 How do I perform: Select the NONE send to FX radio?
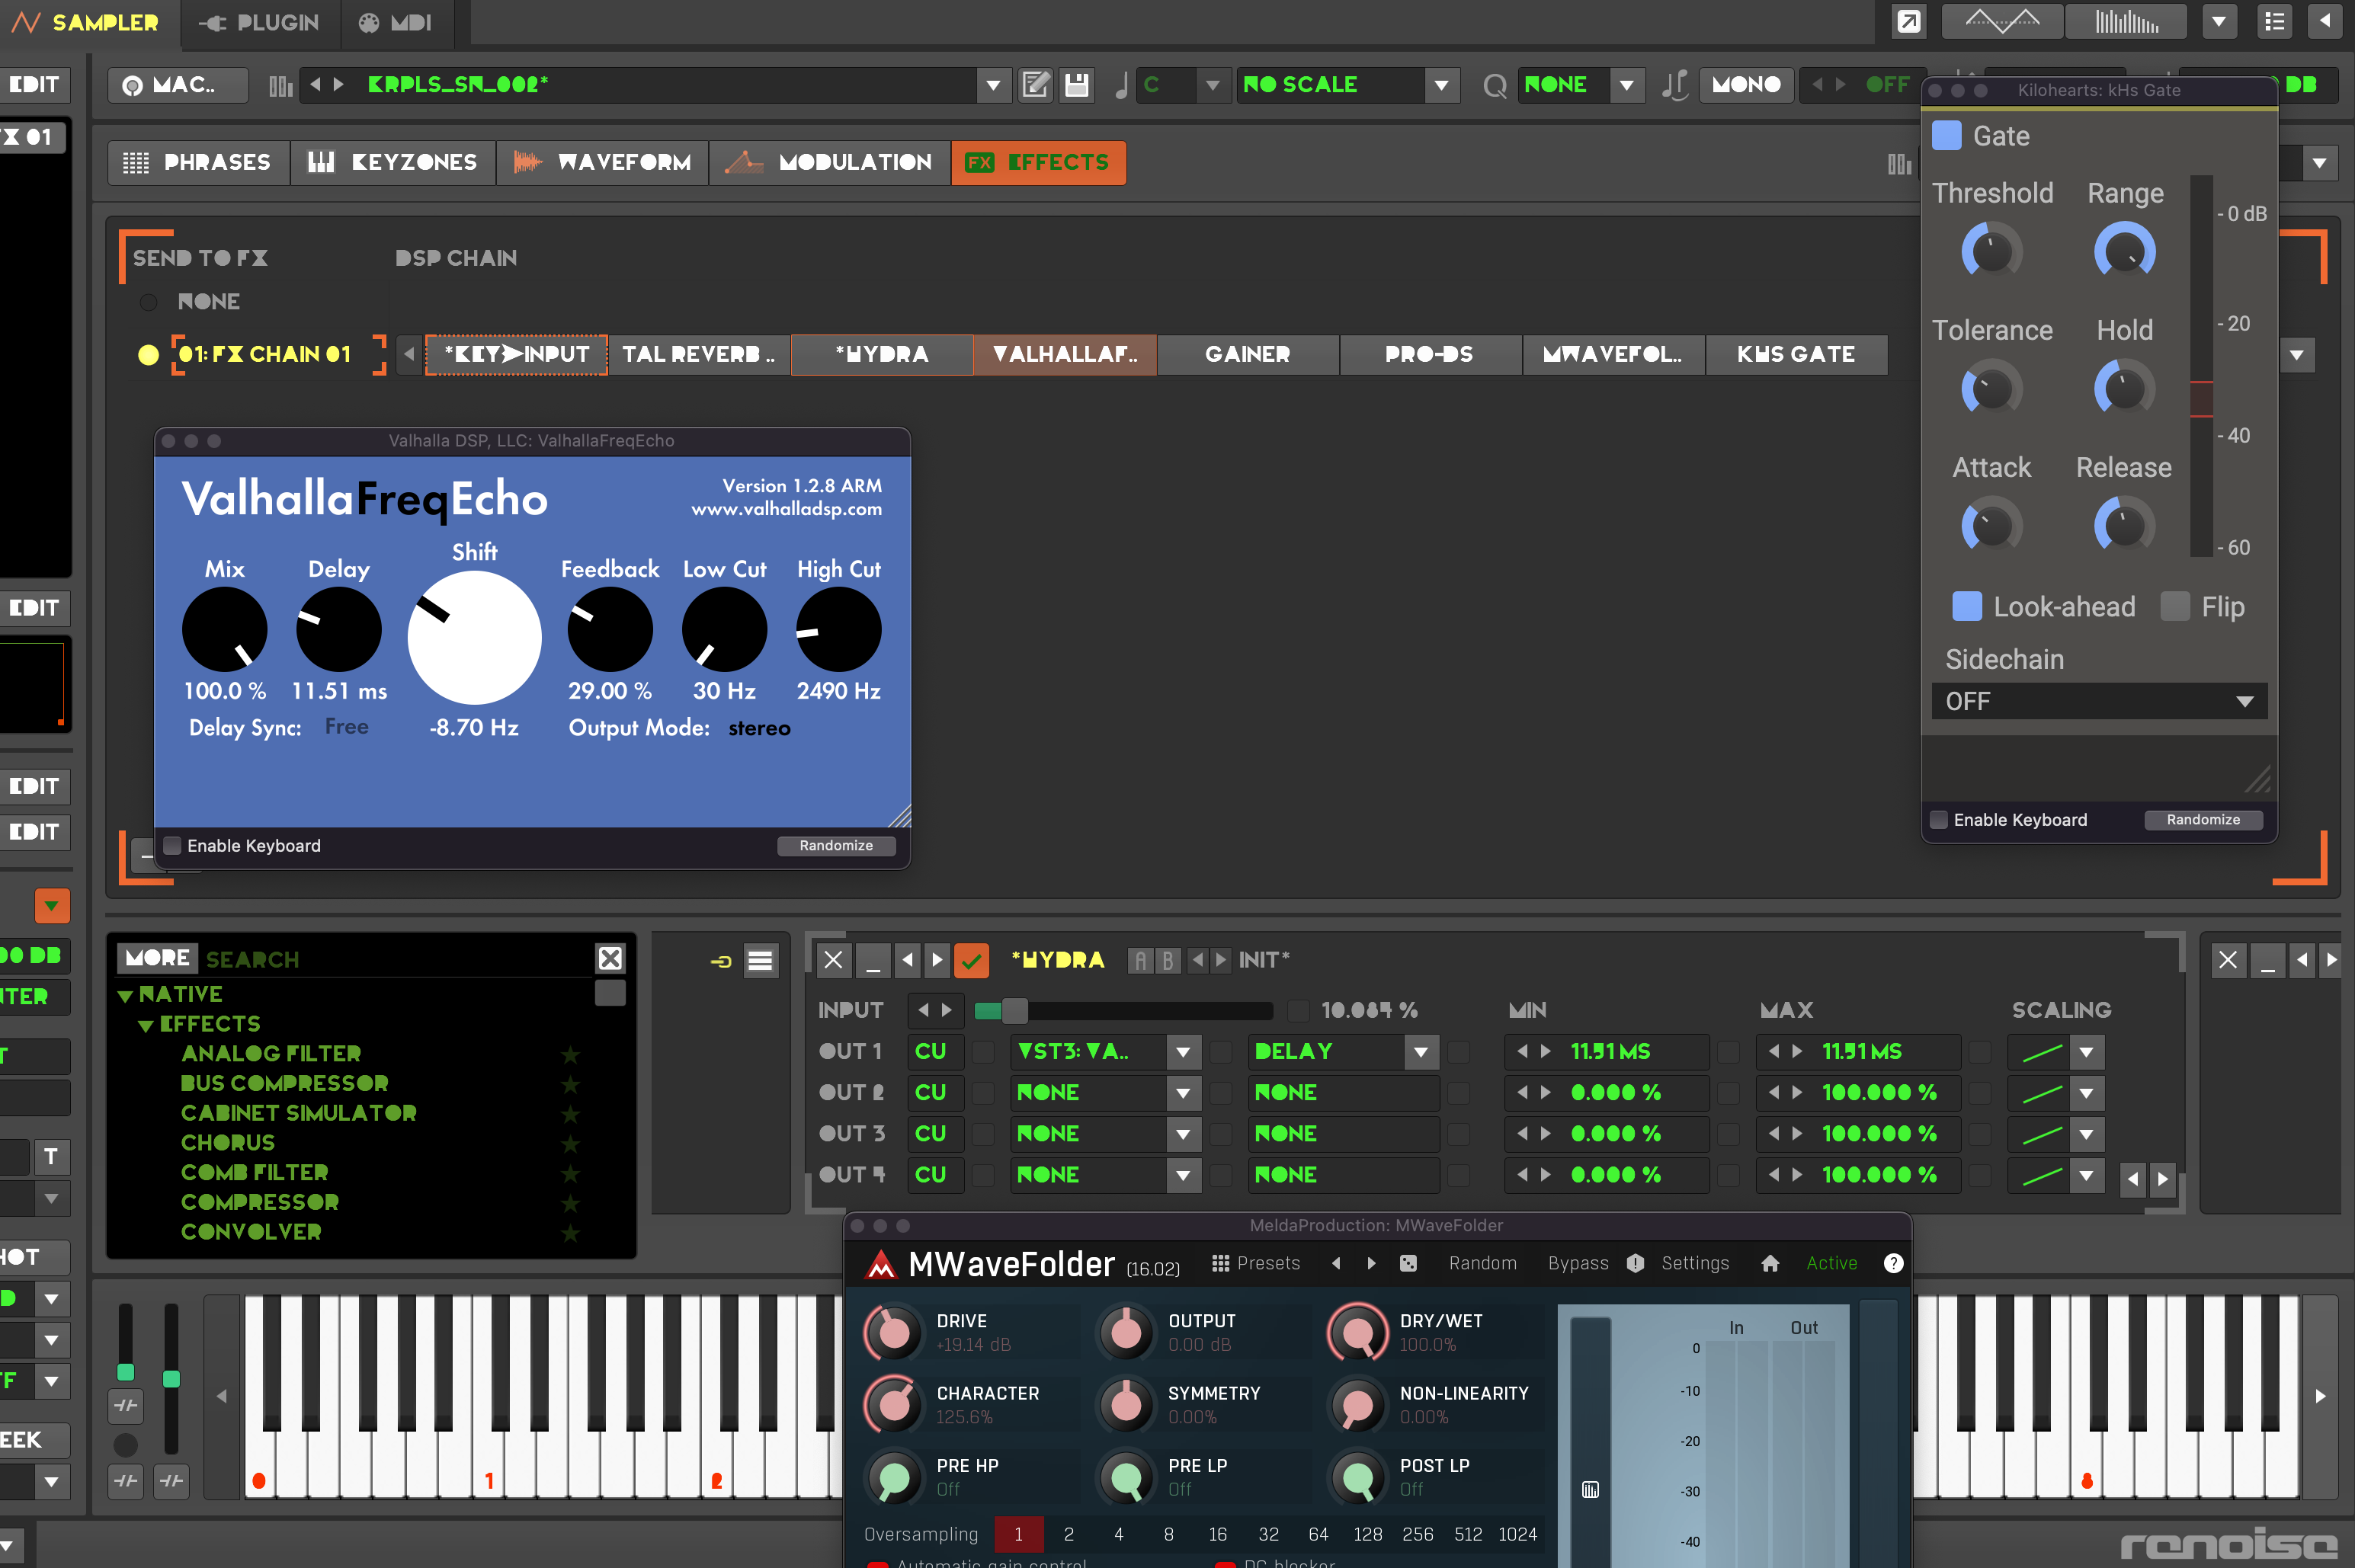[x=149, y=301]
